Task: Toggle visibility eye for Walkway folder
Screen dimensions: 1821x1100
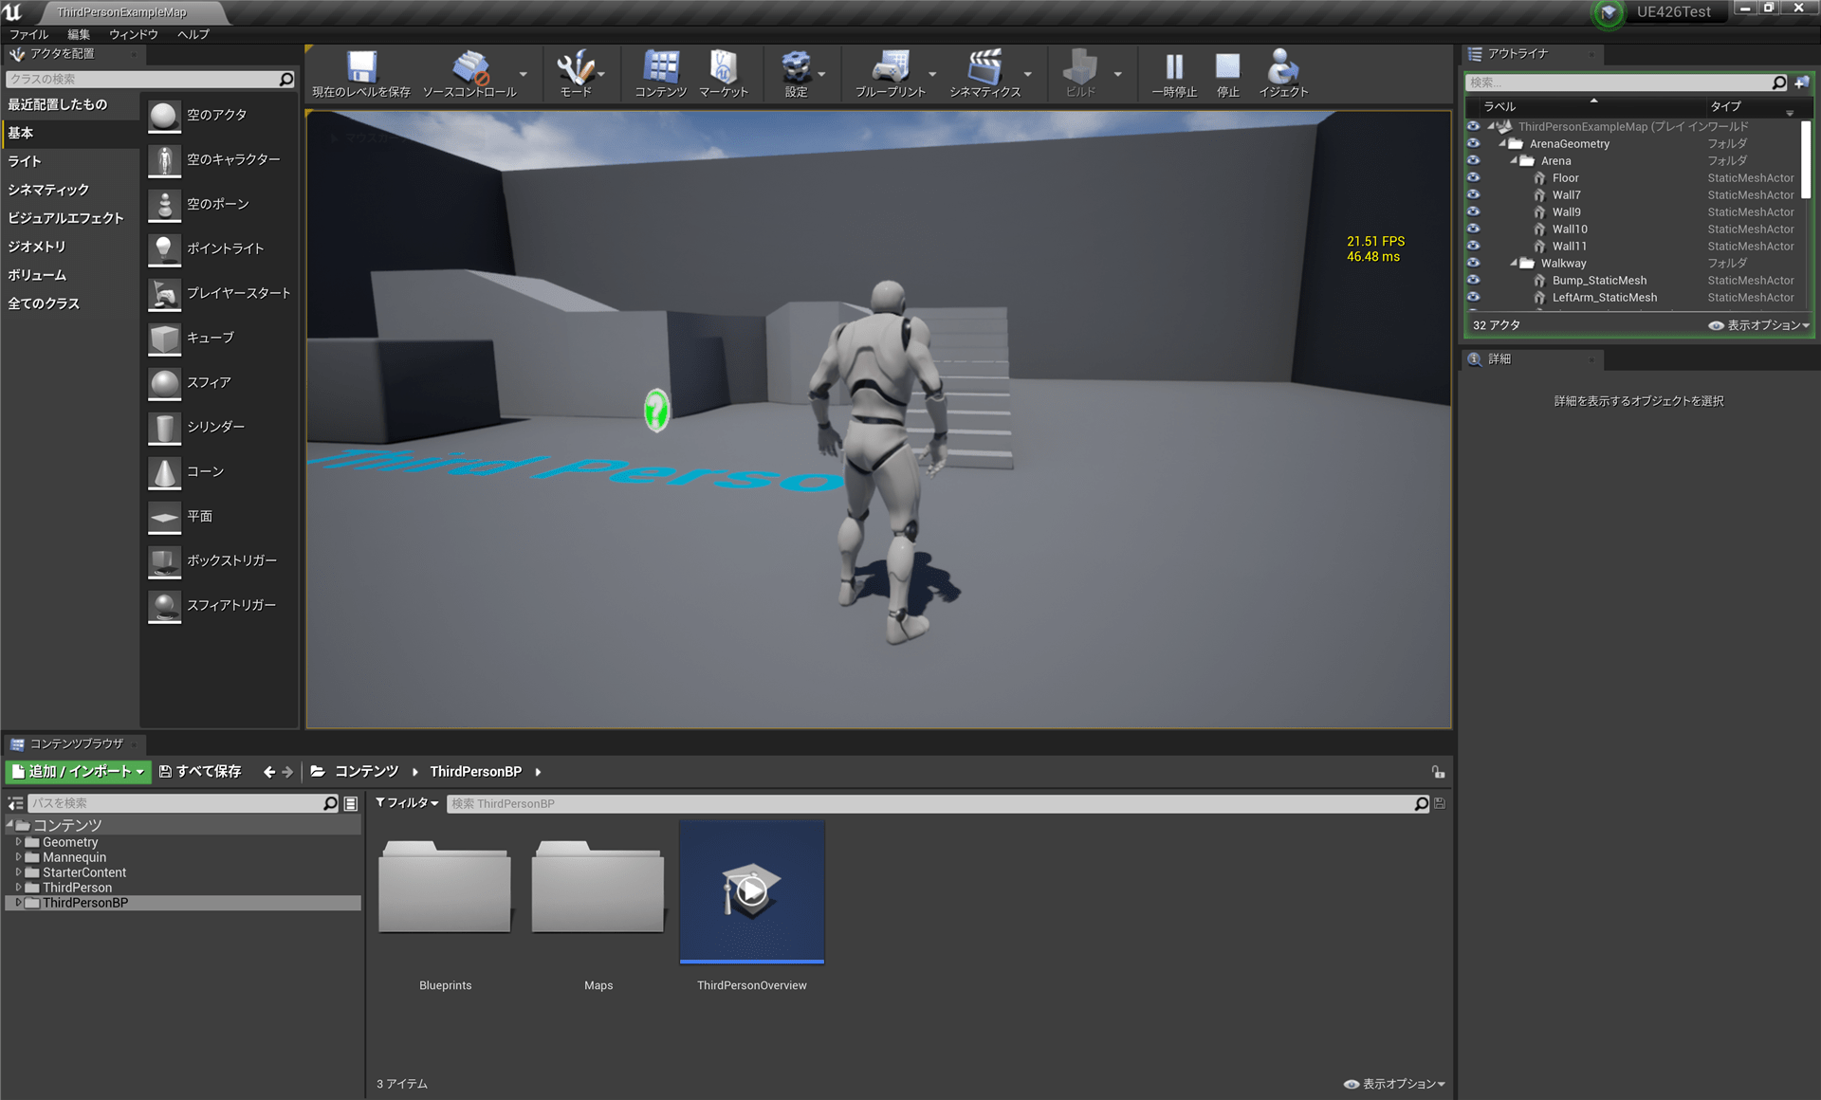Action: tap(1473, 263)
